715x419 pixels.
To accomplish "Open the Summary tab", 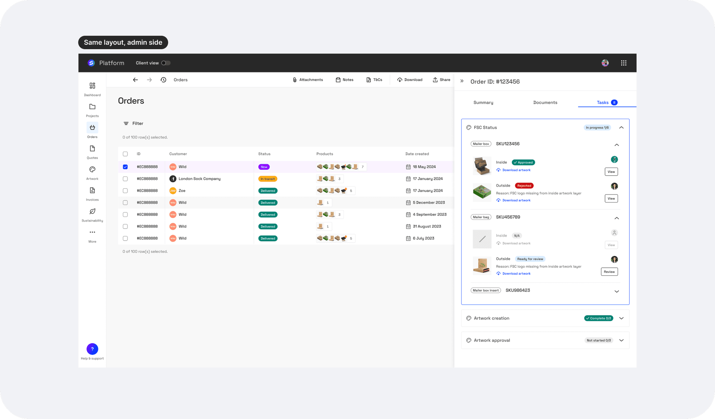I will (x=483, y=102).
